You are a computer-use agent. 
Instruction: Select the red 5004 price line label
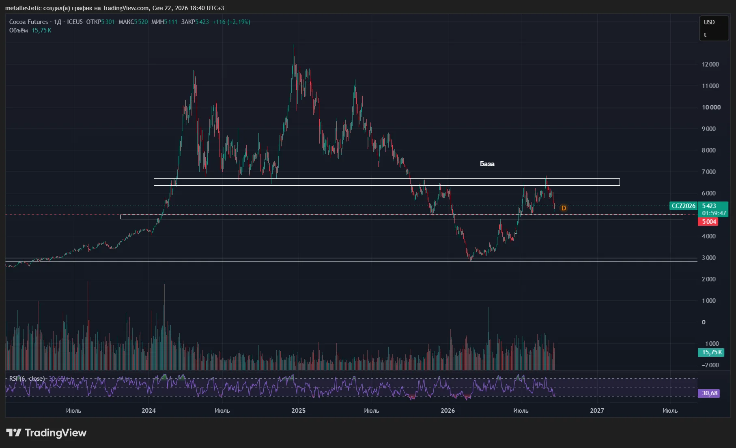coord(708,222)
